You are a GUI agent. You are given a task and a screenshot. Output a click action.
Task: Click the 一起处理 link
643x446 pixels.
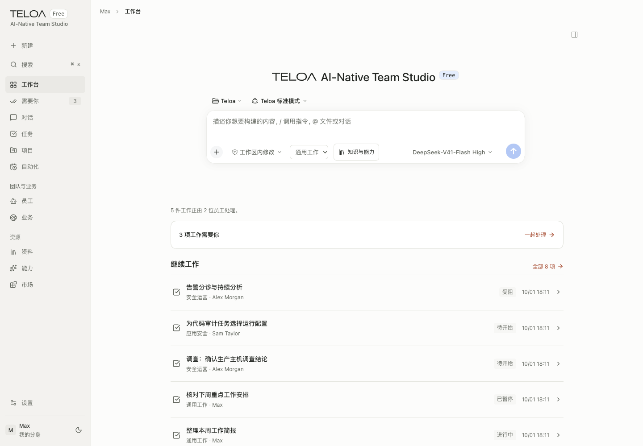[x=539, y=235]
